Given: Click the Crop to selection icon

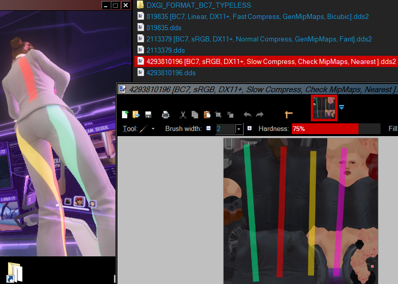Looking at the screenshot, I should tap(218, 115).
